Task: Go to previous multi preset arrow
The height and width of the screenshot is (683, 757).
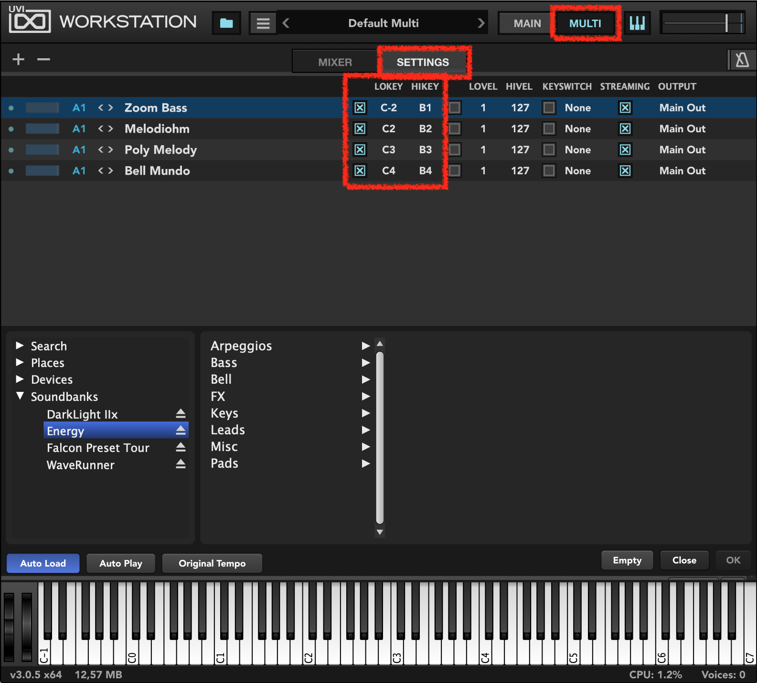Action: [x=286, y=23]
